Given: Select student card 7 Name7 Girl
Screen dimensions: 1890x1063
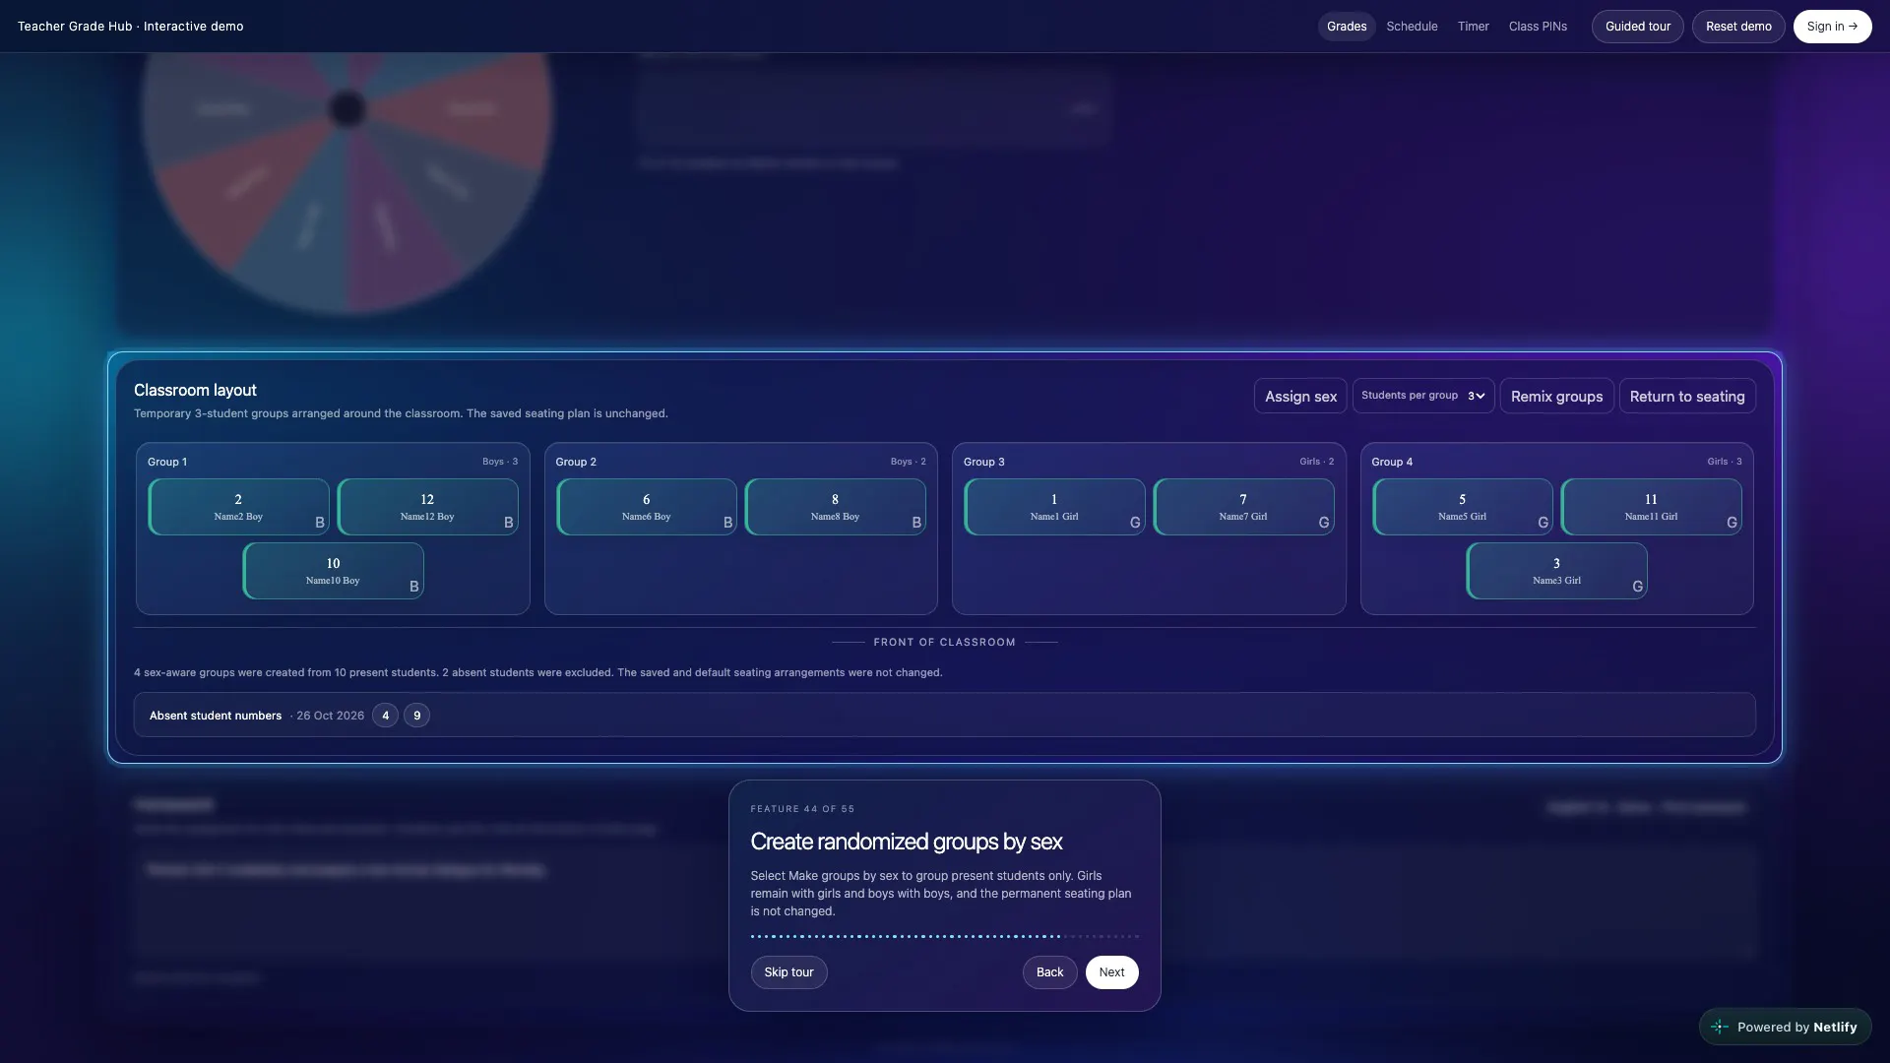Looking at the screenshot, I should (1243, 507).
